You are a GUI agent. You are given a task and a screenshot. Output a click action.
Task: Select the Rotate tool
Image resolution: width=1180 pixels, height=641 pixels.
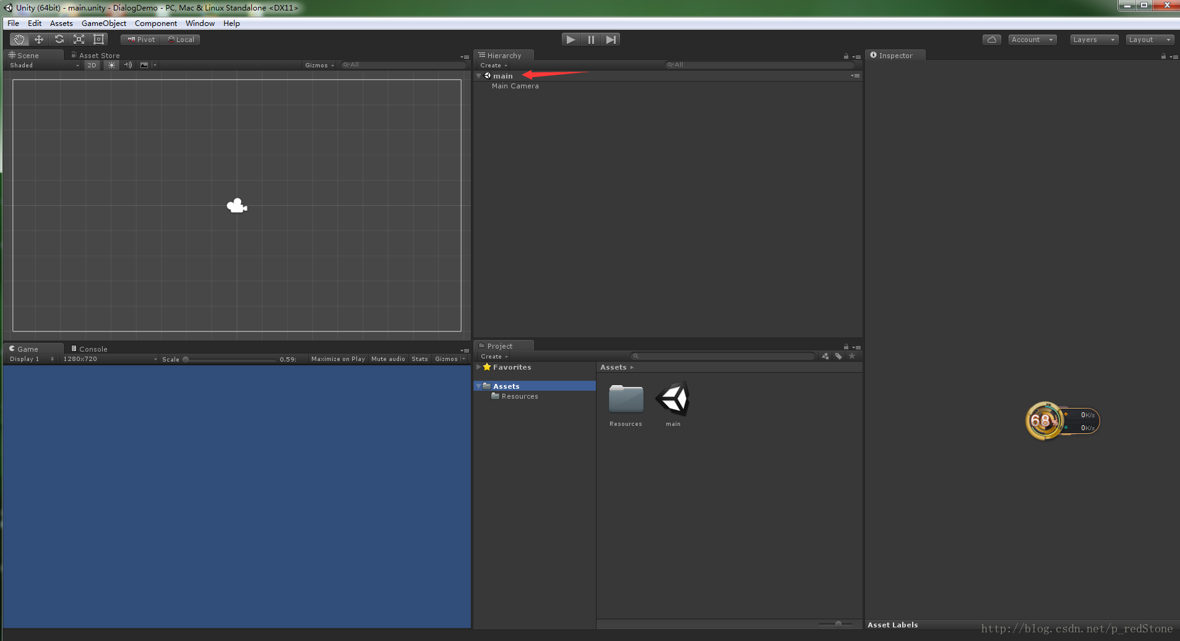pyautogui.click(x=59, y=40)
